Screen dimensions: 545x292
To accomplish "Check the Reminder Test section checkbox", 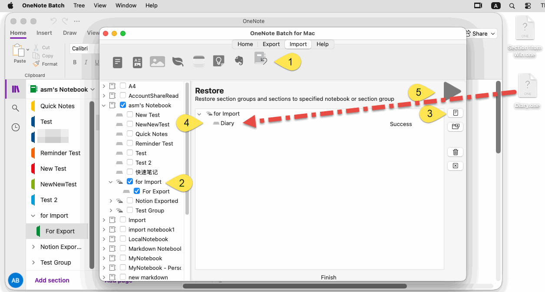I will point(130,143).
